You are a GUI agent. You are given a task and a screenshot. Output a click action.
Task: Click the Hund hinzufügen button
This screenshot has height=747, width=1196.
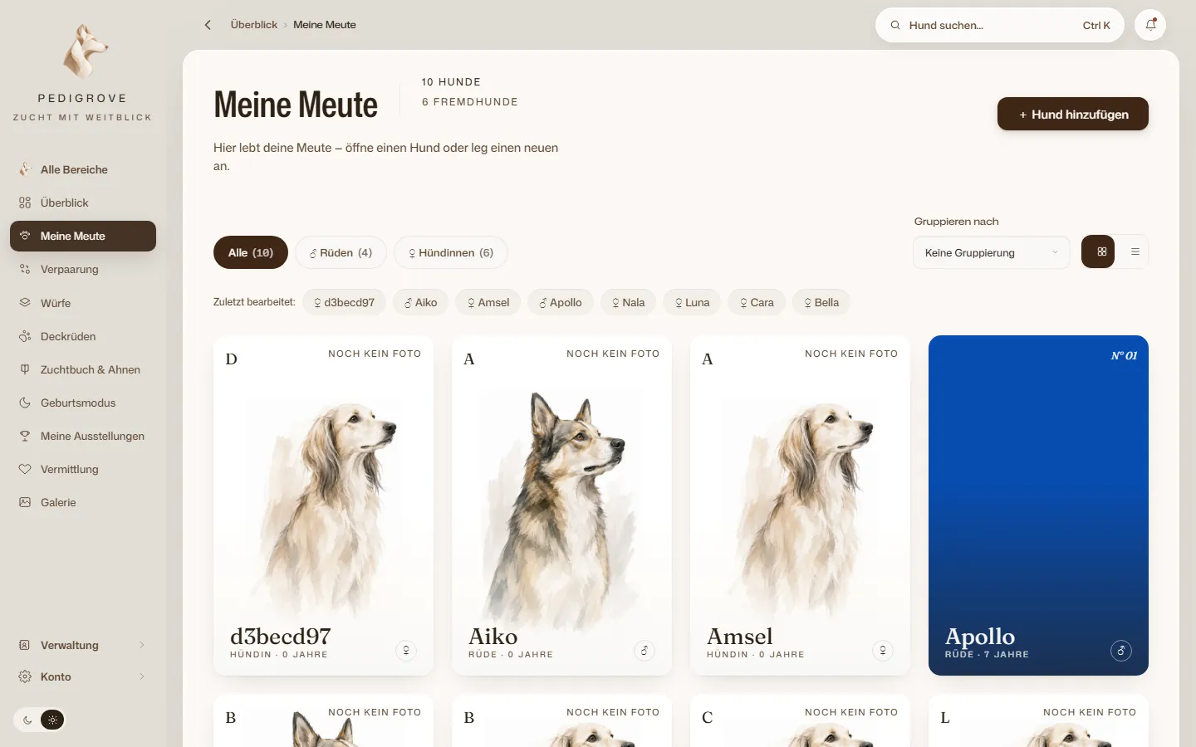[1073, 114]
